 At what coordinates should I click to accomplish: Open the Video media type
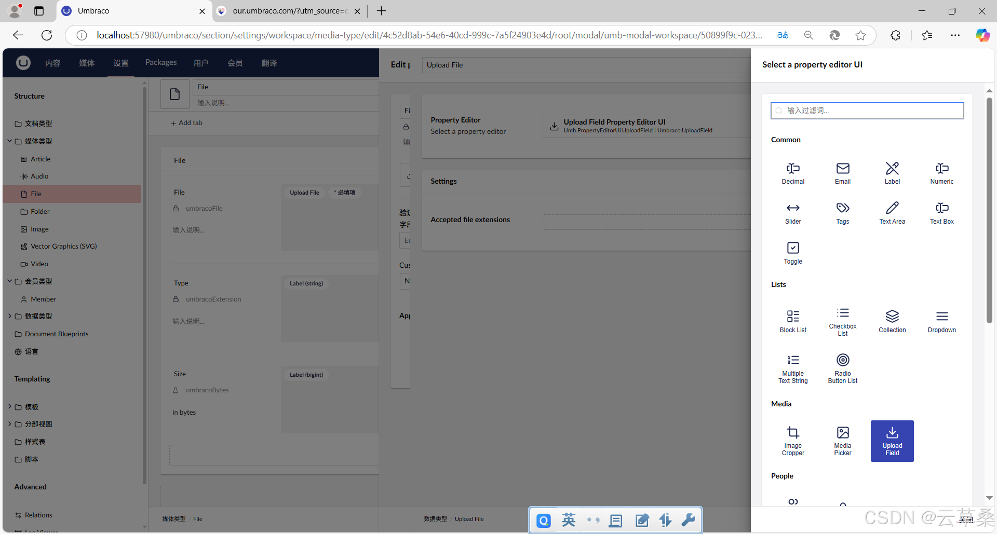[39, 264]
